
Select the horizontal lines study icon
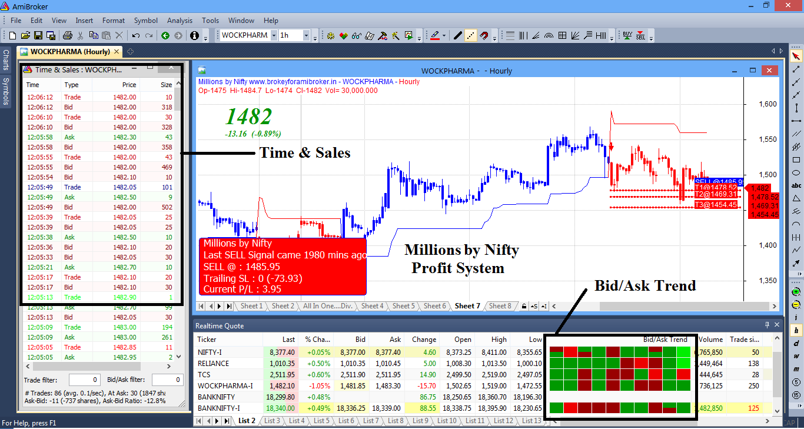pos(510,35)
